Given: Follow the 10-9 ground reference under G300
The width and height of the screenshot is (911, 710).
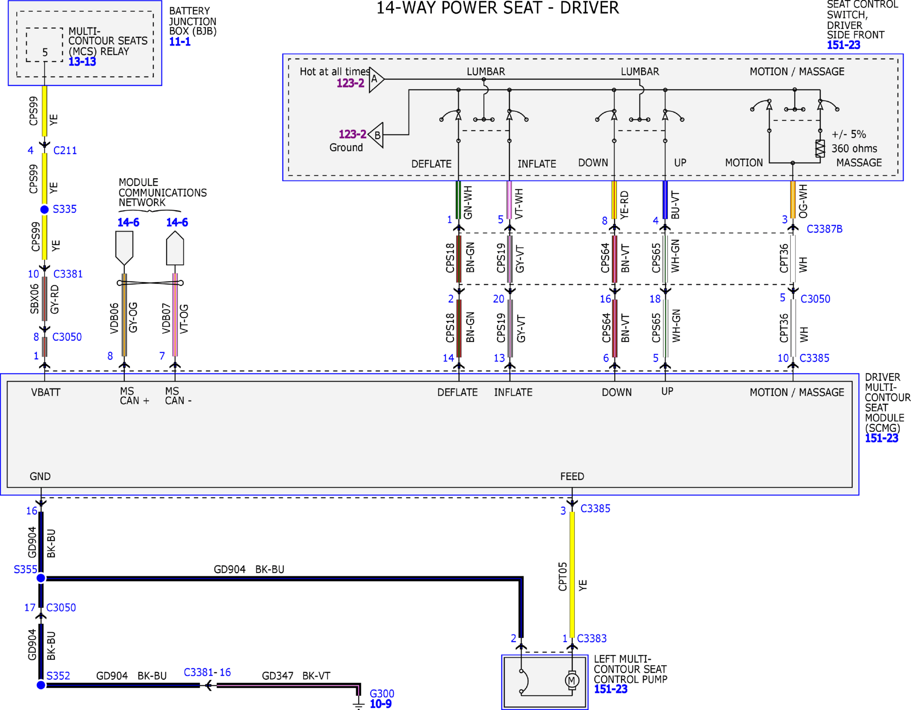Looking at the screenshot, I should coord(381,704).
